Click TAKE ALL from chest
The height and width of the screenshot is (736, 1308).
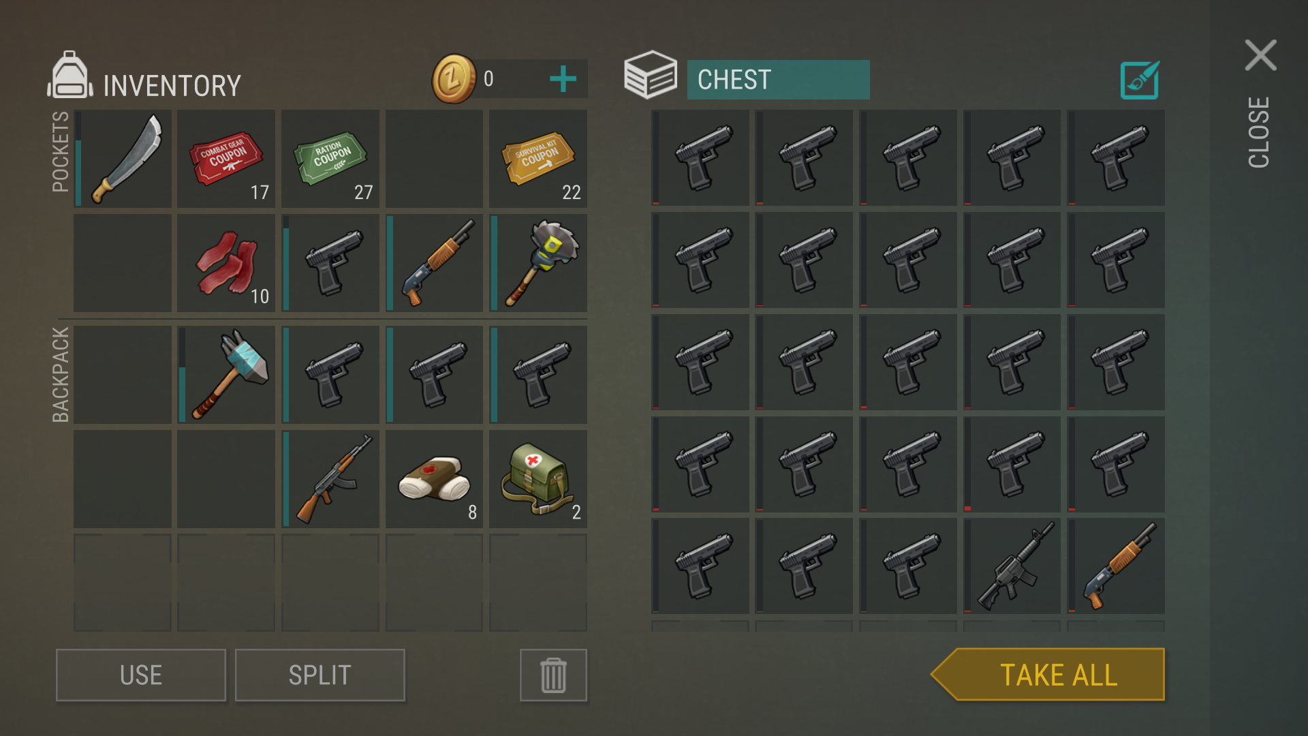tap(1048, 674)
